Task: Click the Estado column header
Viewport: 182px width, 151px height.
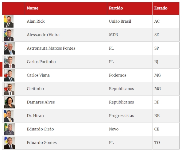Action: pos(161,8)
